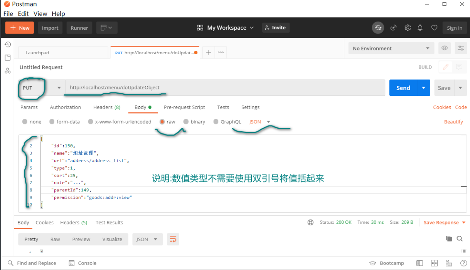Add a new request tab with plus
Viewport: 470px width, 270px height.
click(208, 52)
